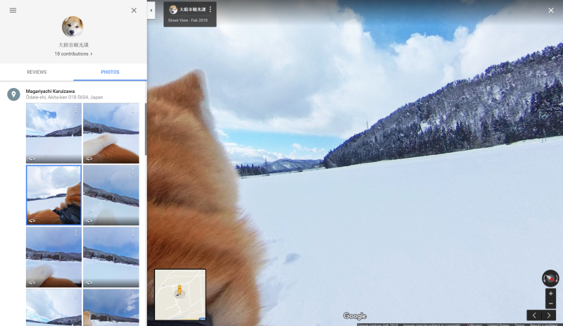Click the Pegman marker on the minimap
The height and width of the screenshot is (326, 563).
(179, 290)
